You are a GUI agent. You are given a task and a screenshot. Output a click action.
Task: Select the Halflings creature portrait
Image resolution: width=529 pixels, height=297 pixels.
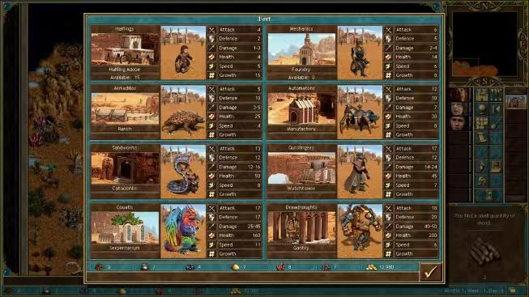[183, 53]
